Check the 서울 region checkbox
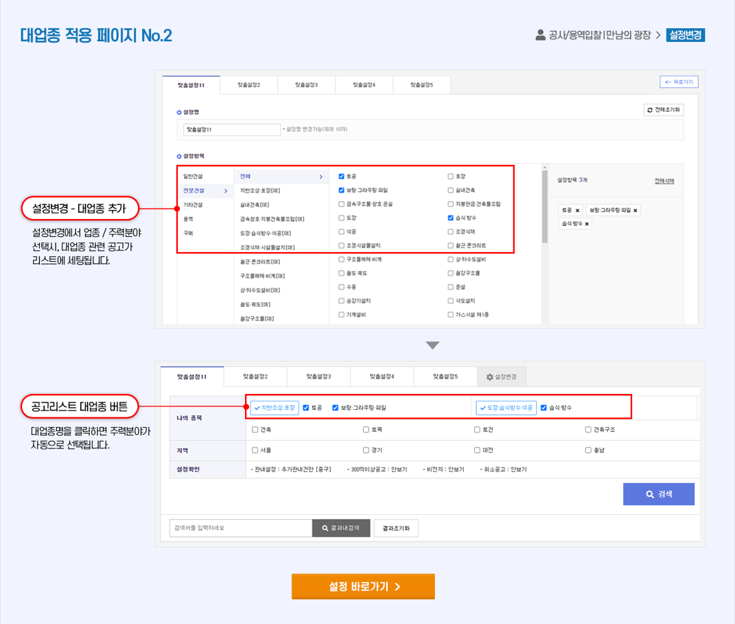 pos(255,450)
